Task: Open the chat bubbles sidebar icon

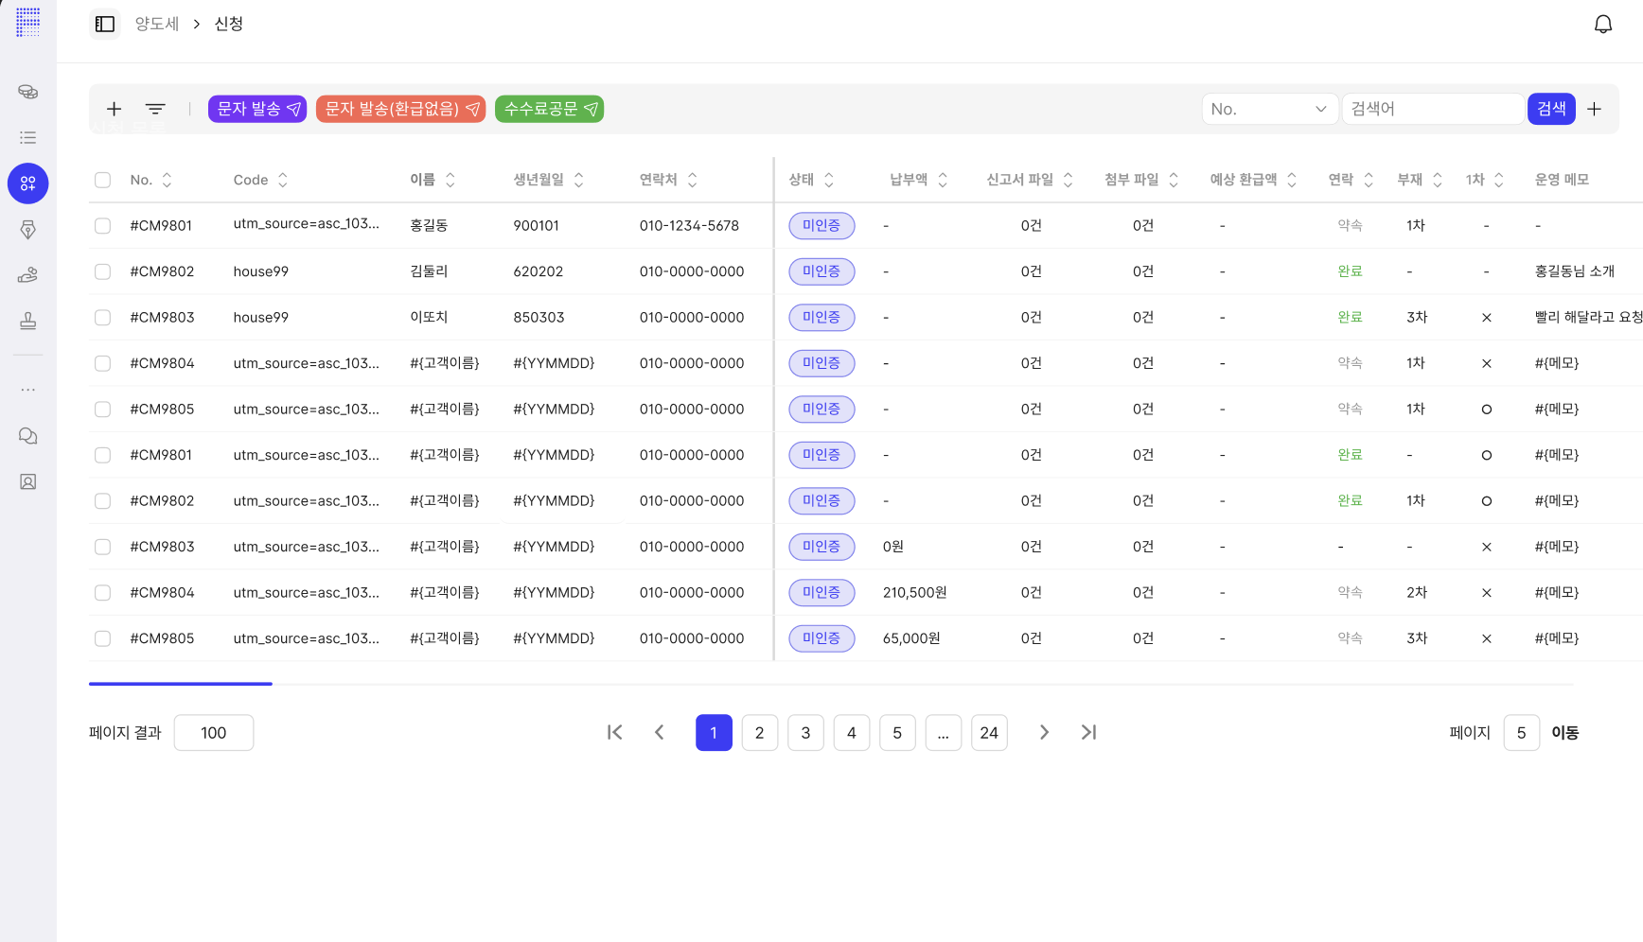Action: 28,436
